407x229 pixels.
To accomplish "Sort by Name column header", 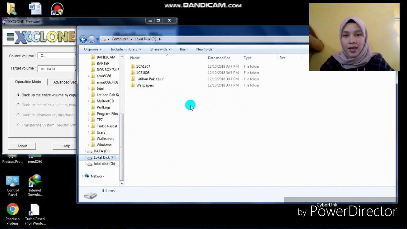I will coord(167,58).
